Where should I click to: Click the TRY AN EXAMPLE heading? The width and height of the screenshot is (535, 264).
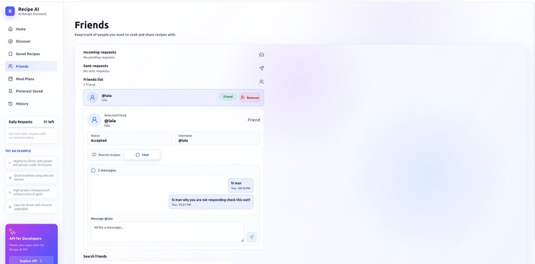click(x=18, y=151)
